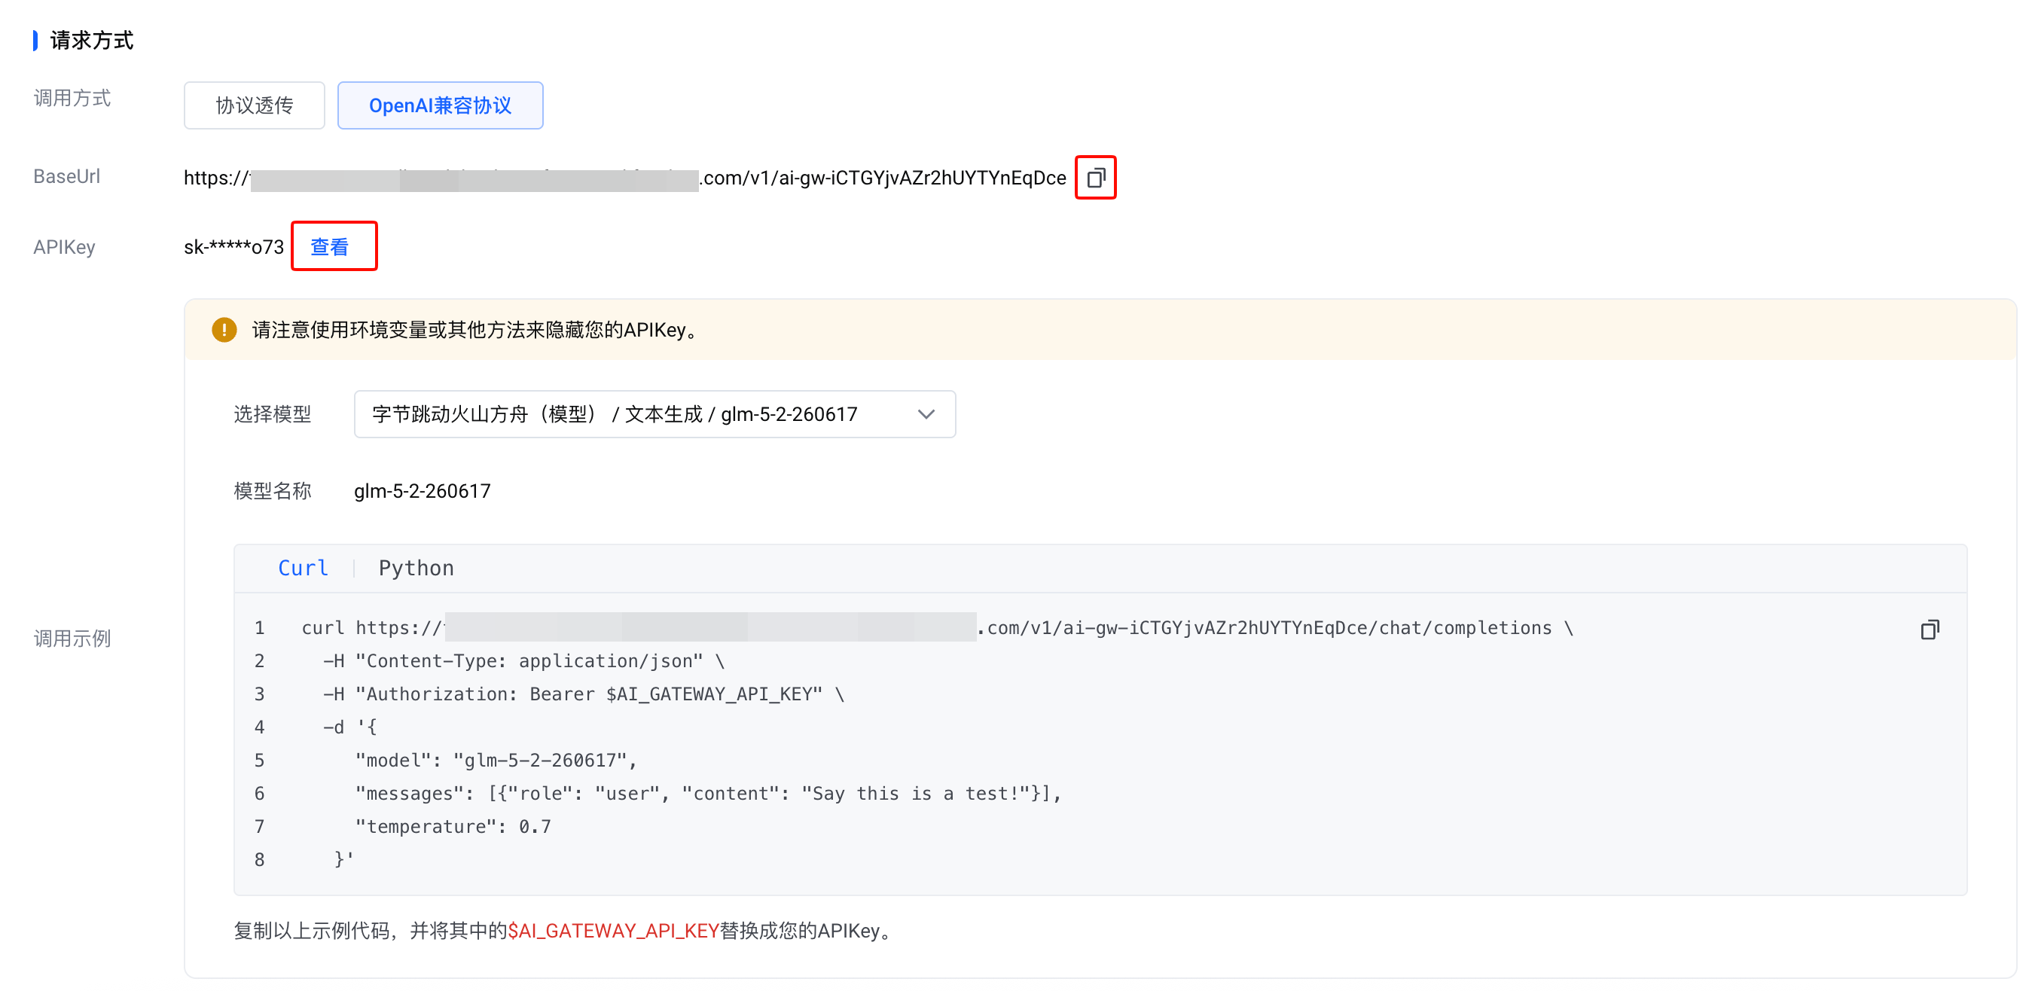Click line number 1 in the code block
Screen dimensions: 2029x991
point(259,628)
